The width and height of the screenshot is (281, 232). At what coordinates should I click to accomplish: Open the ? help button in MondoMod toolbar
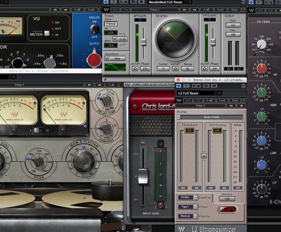pos(244,10)
